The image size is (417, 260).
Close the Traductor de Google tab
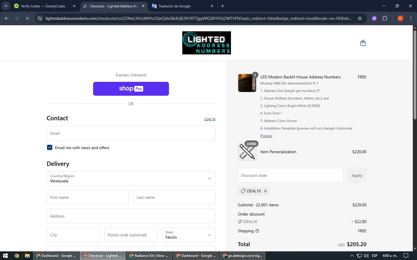[212, 6]
